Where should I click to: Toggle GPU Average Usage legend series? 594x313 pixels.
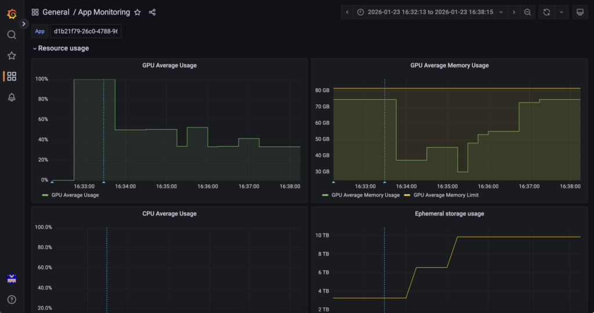pyautogui.click(x=75, y=195)
